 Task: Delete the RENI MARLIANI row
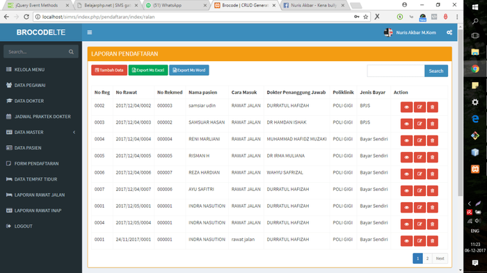click(432, 140)
